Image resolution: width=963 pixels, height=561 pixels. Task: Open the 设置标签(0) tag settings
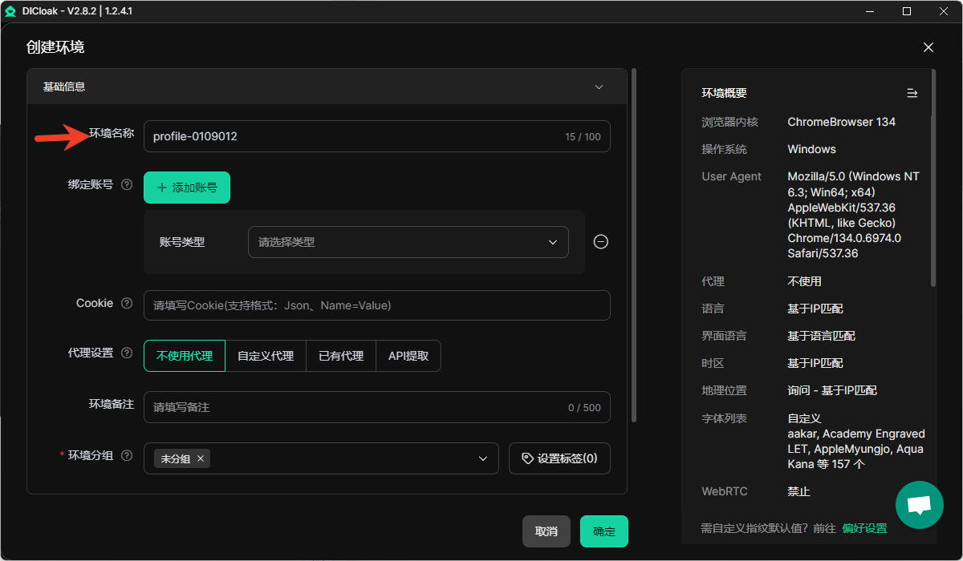point(559,458)
